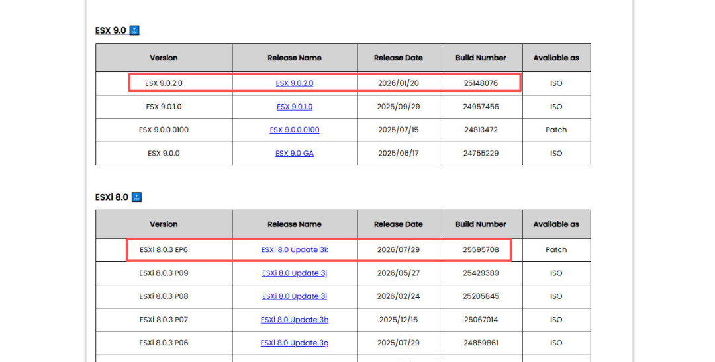
Task: Select build number 24957456
Action: (481, 107)
